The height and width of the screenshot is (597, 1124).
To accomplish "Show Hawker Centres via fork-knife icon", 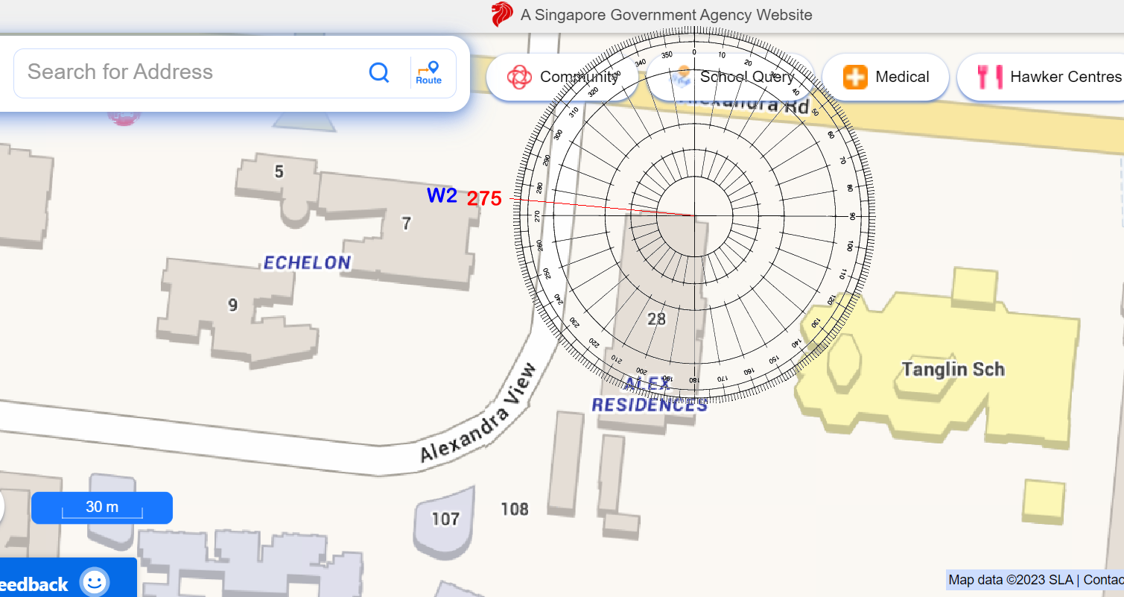I will click(990, 77).
